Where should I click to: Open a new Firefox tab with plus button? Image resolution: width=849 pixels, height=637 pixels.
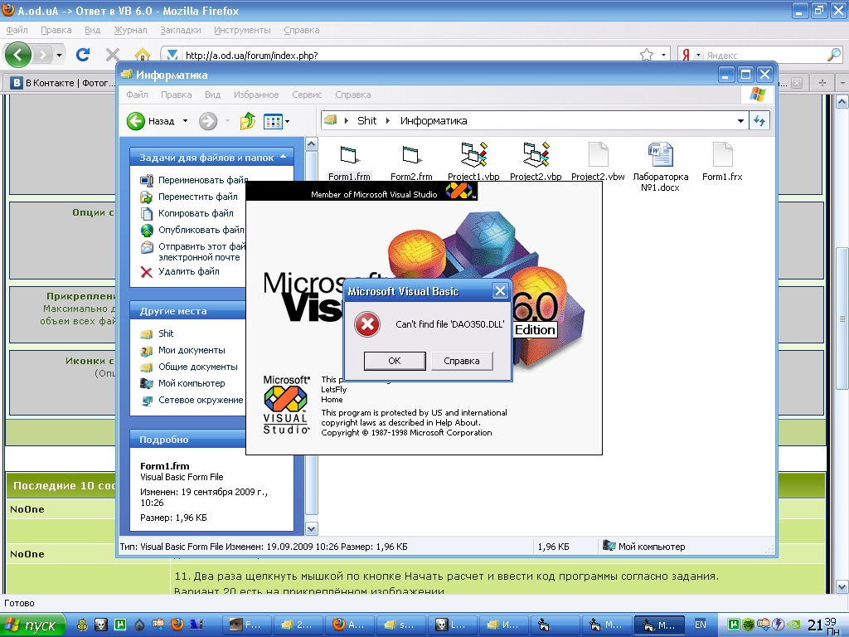[x=822, y=83]
